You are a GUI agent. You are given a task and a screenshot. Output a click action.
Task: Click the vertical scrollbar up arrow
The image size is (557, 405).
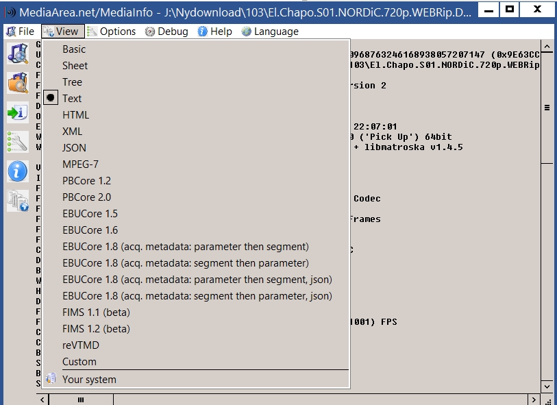pos(547,46)
